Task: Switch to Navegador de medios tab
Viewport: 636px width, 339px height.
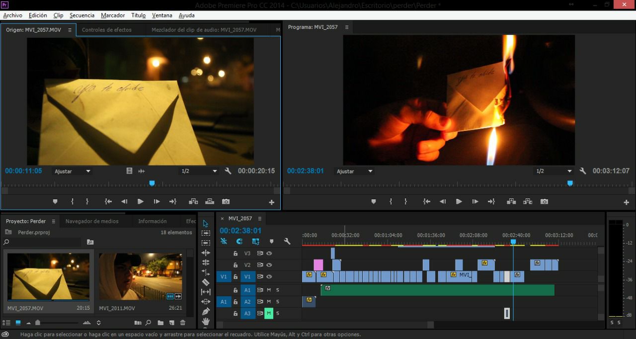Action: click(92, 221)
